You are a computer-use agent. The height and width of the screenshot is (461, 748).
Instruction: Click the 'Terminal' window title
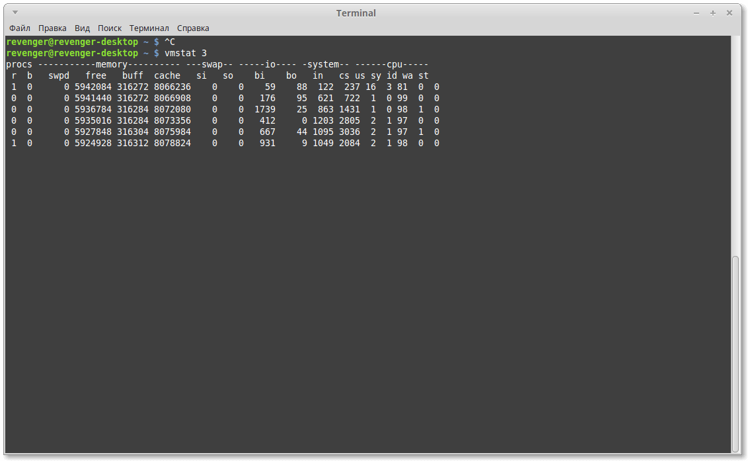coord(356,13)
